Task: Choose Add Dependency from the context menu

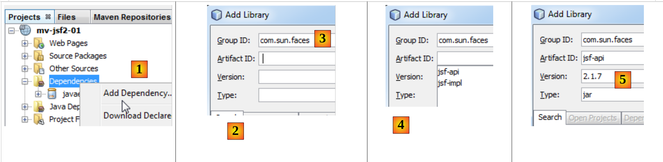Action: (x=137, y=93)
